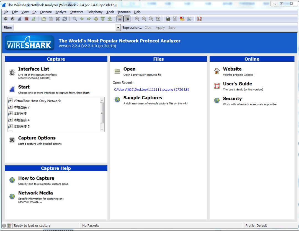The height and width of the screenshot is (231, 299).
Task: Open the Help menu
Action: (137, 12)
